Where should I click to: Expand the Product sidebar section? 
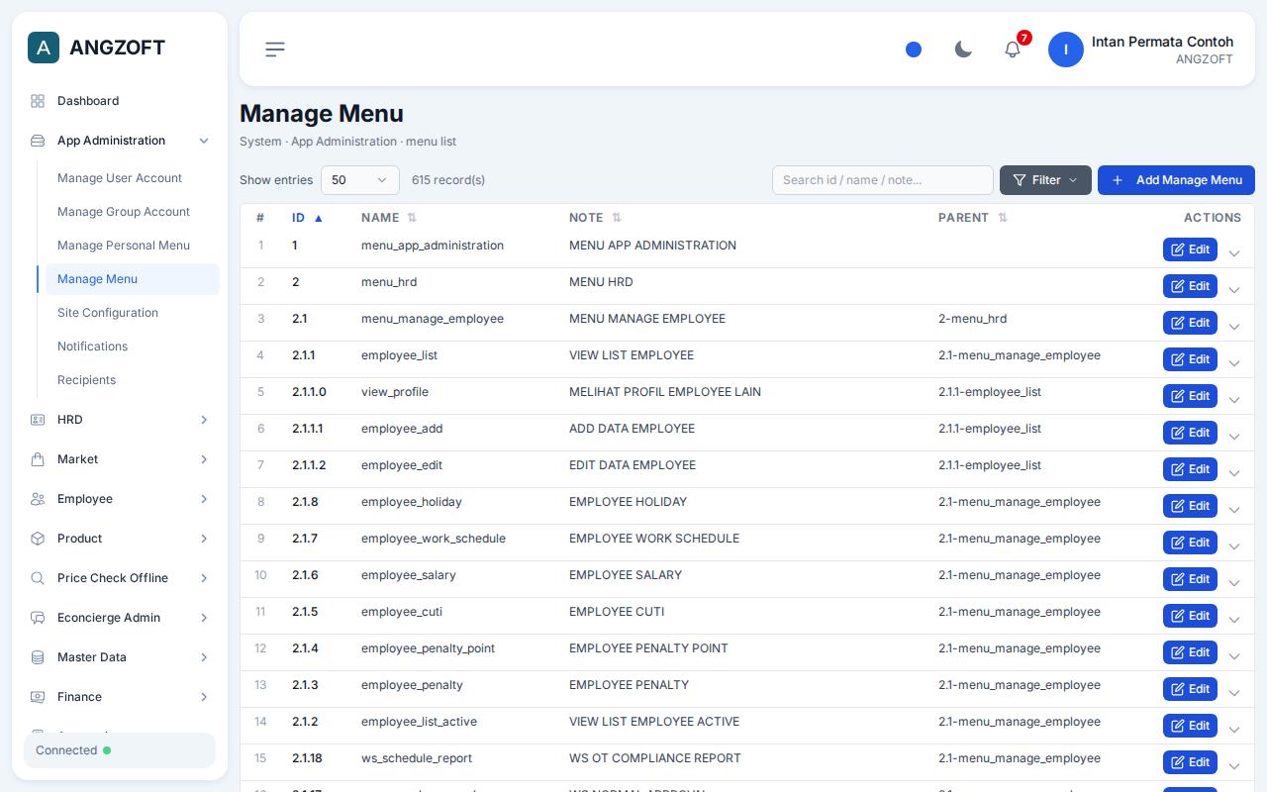point(120,539)
